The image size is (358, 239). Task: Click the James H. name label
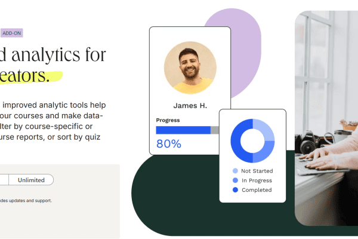[190, 106]
